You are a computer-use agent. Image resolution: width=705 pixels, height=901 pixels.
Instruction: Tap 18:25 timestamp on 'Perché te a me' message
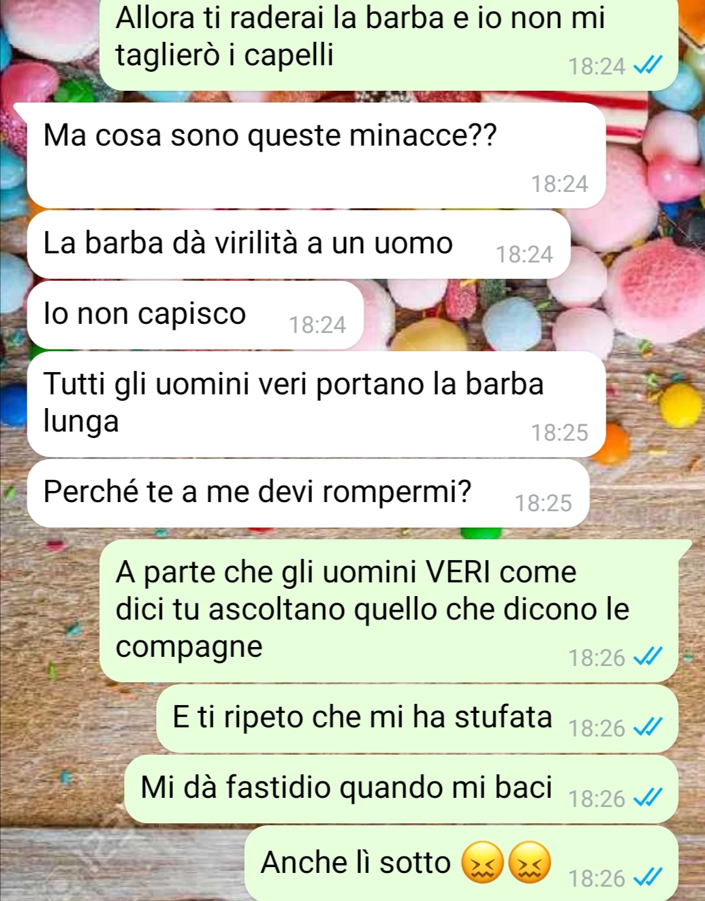tap(543, 503)
